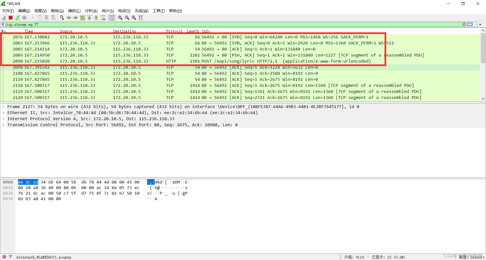The image size is (486, 260).
Task: Jump to the last packet
Action: [96, 18]
